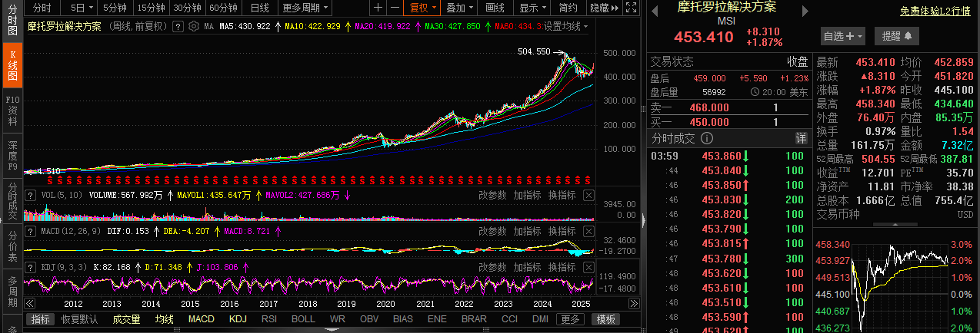Enable the DMI indicator
The height and width of the screenshot is (333, 980).
coord(540,319)
